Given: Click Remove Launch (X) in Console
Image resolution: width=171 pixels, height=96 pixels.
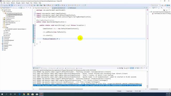Looking at the screenshot, I should pyautogui.click(x=120, y=68).
